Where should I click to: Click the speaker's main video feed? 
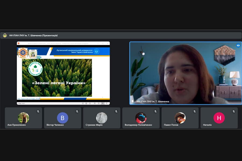[186, 73]
